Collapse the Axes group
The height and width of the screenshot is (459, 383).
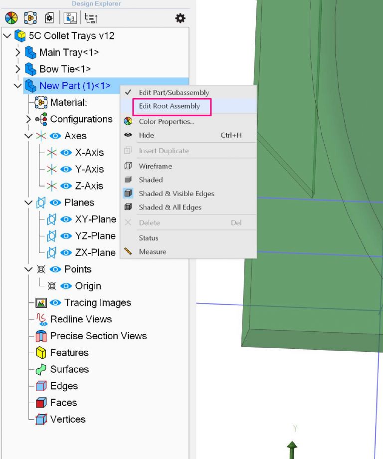28,136
